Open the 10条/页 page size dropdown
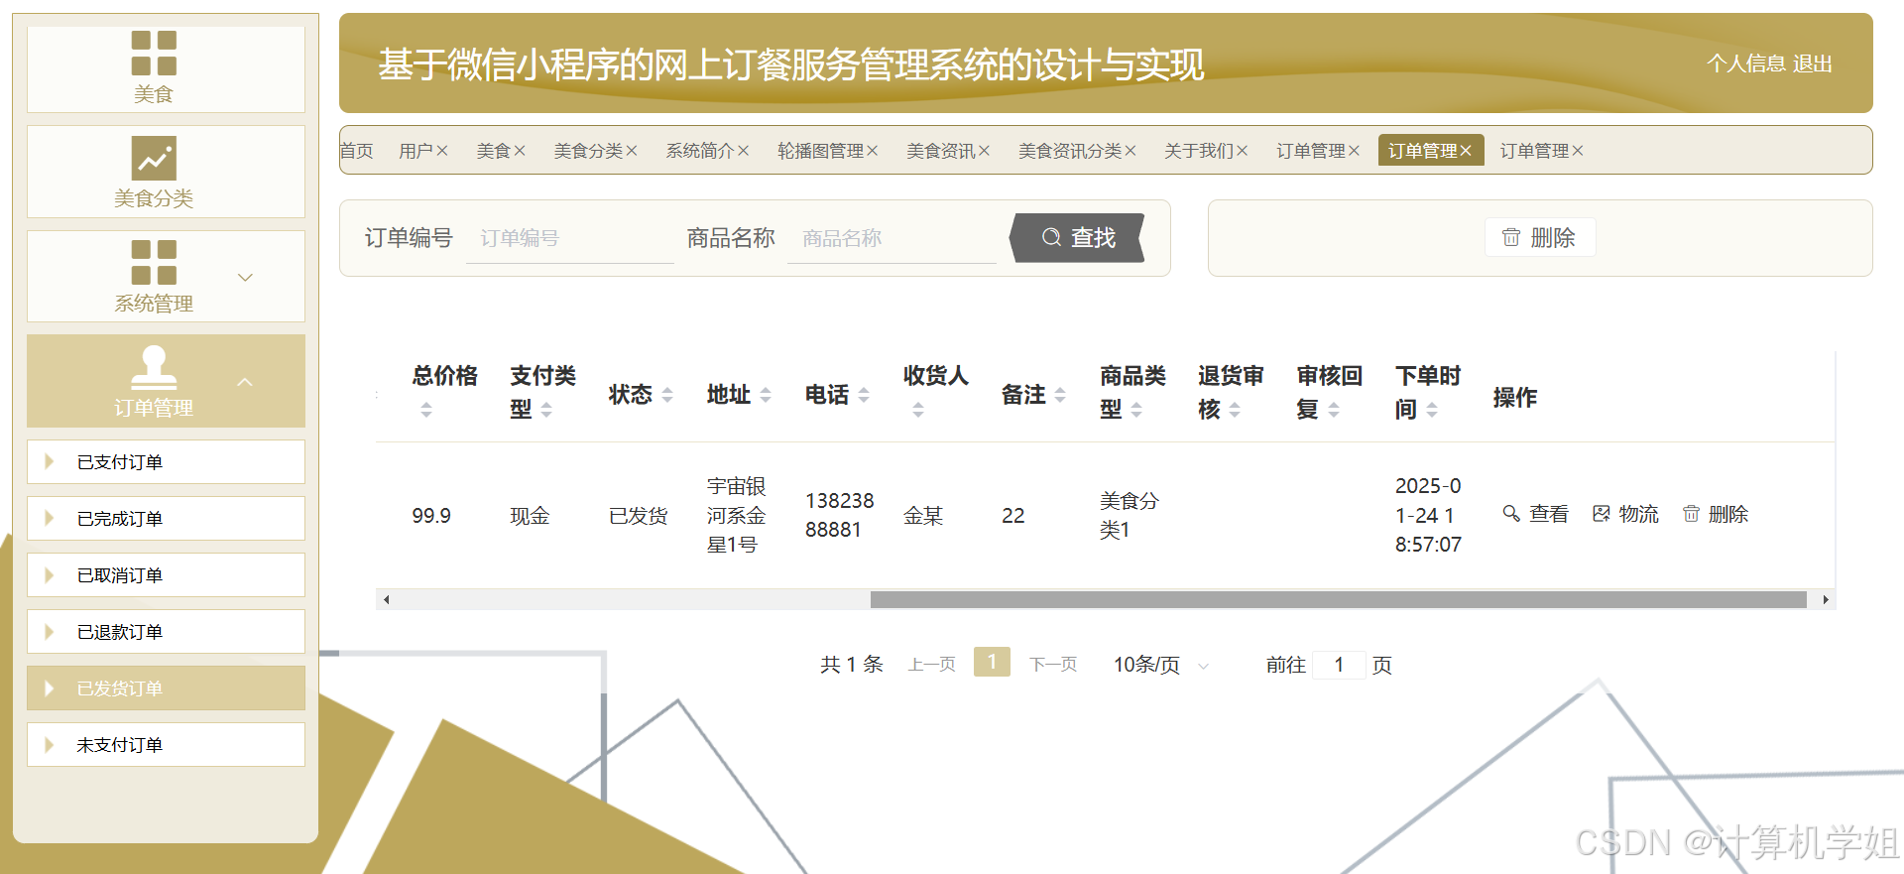 1161,665
